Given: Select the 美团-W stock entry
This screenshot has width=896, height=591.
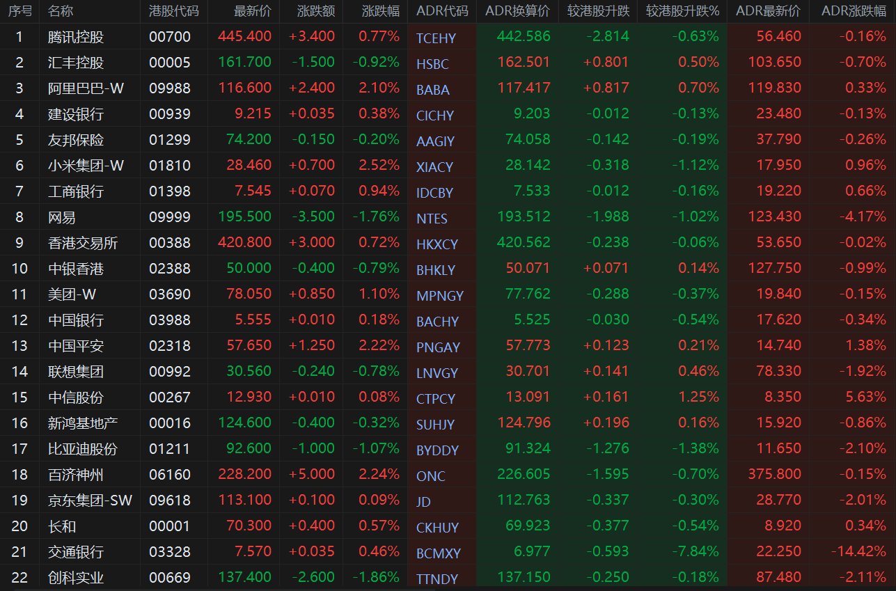Looking at the screenshot, I should [x=72, y=294].
